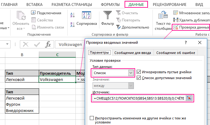Toggle the Filter (Фильтр) funnel

107,15
